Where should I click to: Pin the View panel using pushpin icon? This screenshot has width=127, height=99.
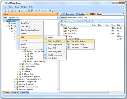coord(57,14)
